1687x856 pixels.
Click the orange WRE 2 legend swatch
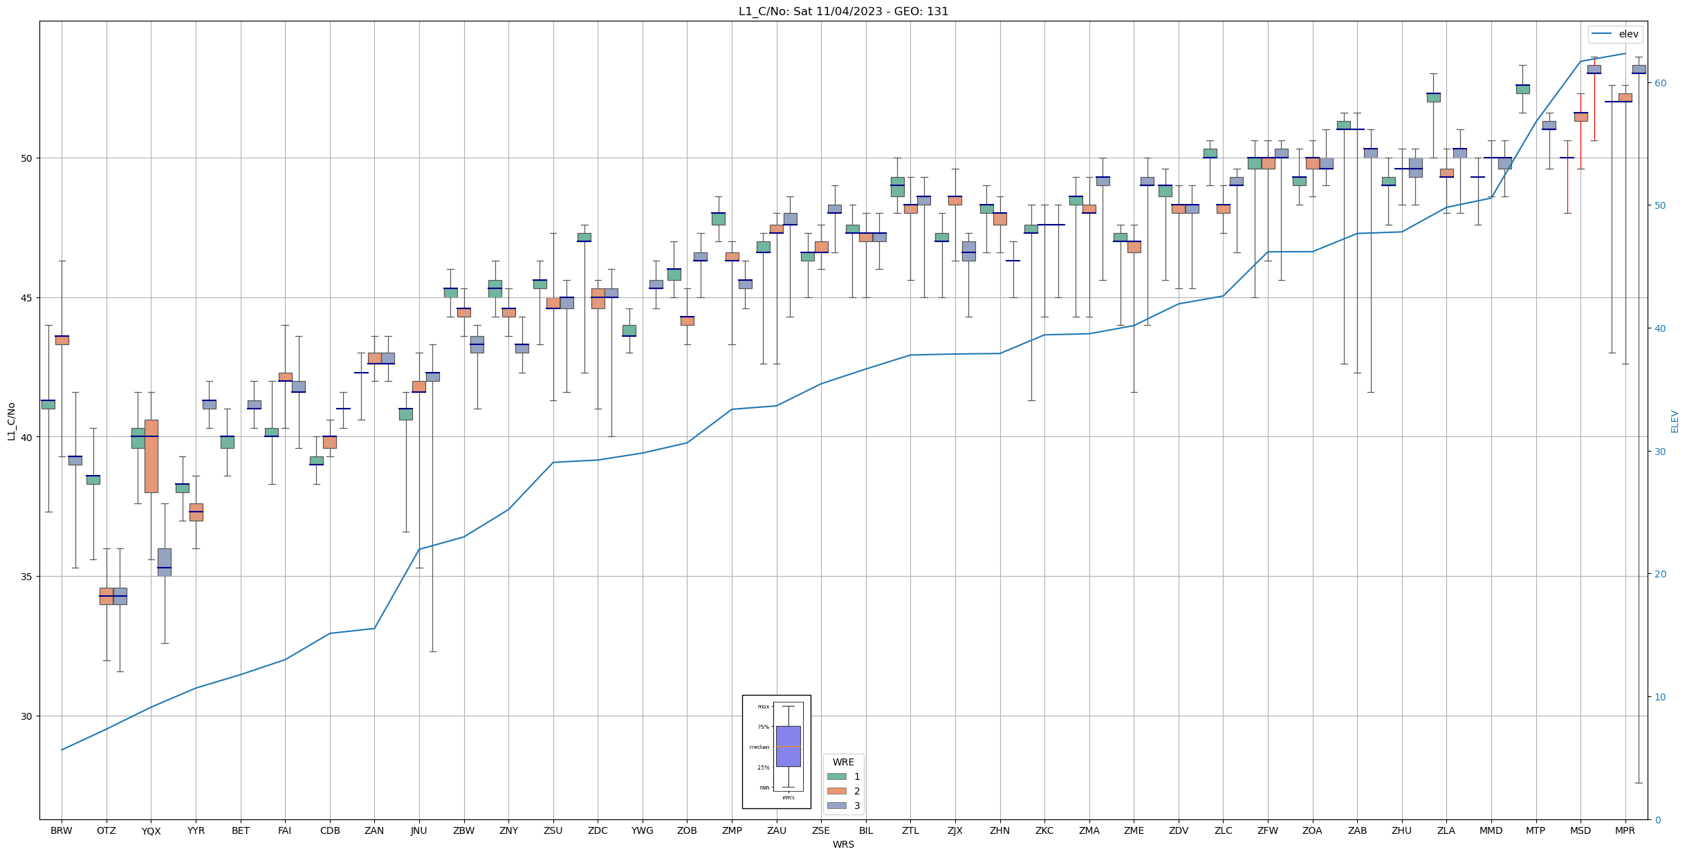tap(836, 791)
